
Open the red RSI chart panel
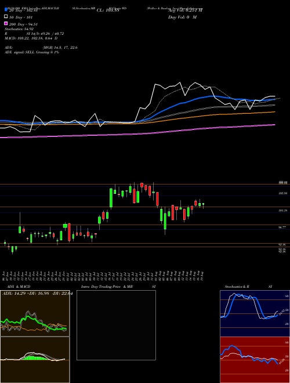[x=255, y=360]
